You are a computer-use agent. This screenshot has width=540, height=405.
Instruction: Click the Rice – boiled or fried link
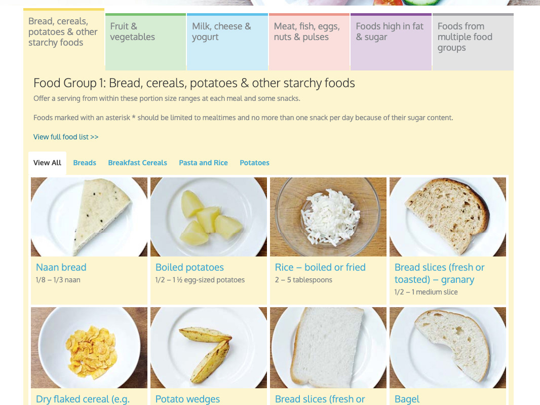point(320,267)
